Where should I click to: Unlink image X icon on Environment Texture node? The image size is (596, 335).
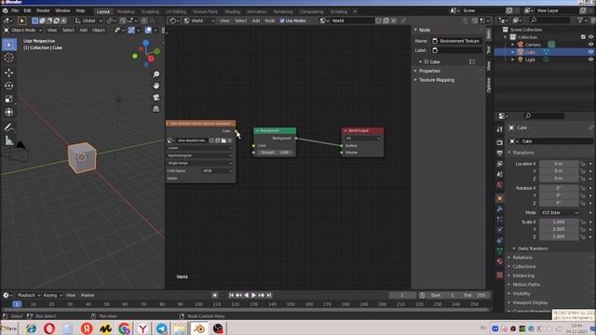[x=230, y=141]
